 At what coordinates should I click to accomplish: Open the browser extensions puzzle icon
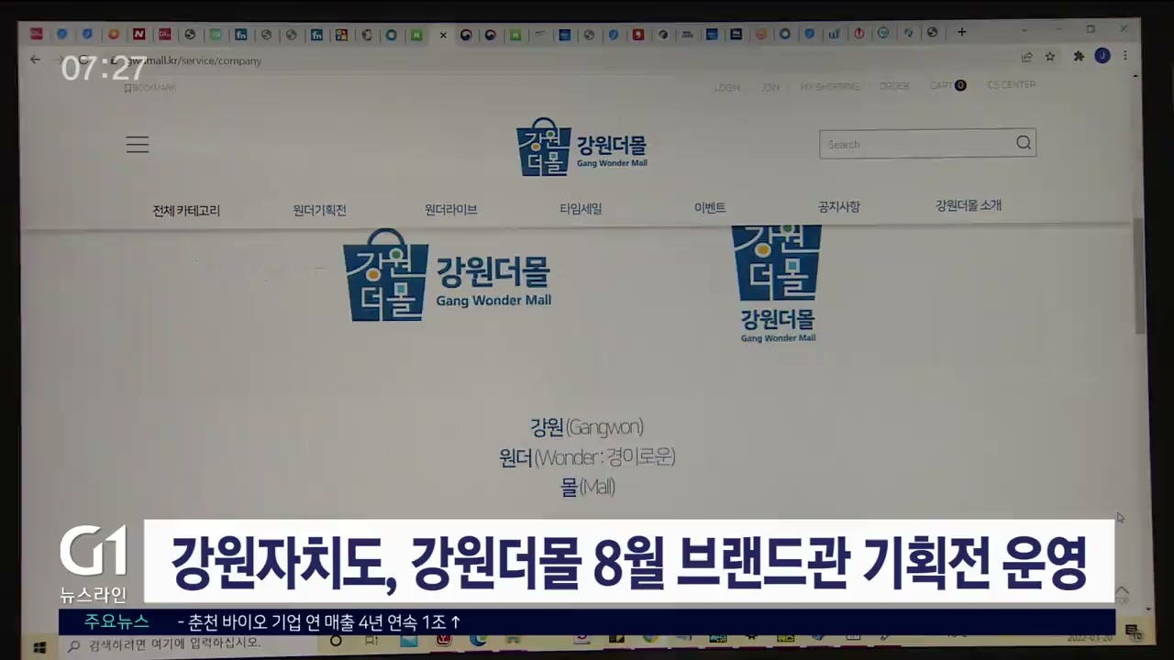point(1079,57)
